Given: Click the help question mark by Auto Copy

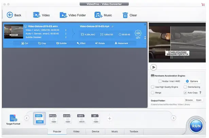Looking at the screenshot, I should tap(201, 92).
